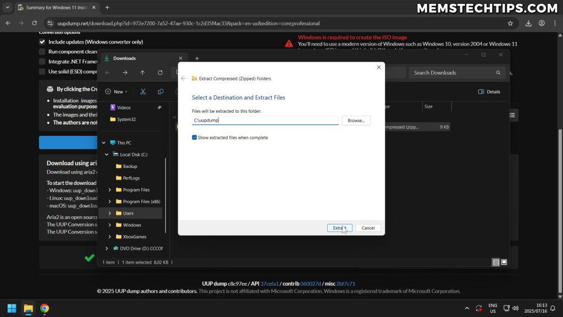The image size is (563, 317).
Task: Click Explorer forward navigation arrow
Action: pos(125,73)
